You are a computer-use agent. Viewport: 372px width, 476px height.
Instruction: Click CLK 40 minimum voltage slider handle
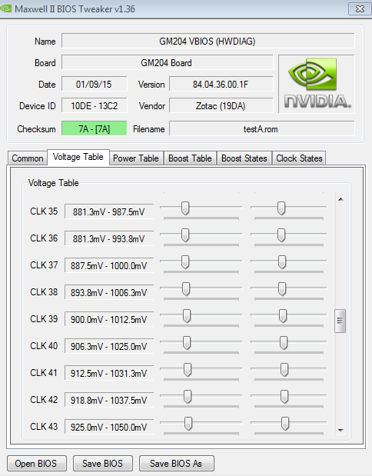coord(187,343)
